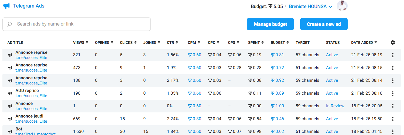Open options menu for In Review ad
The image size is (404, 135).
(393, 106)
